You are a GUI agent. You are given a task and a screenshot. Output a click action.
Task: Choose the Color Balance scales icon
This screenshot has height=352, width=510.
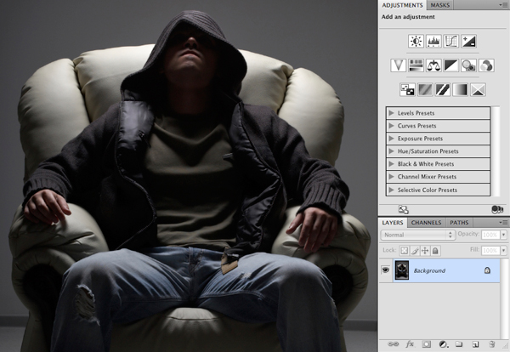433,65
